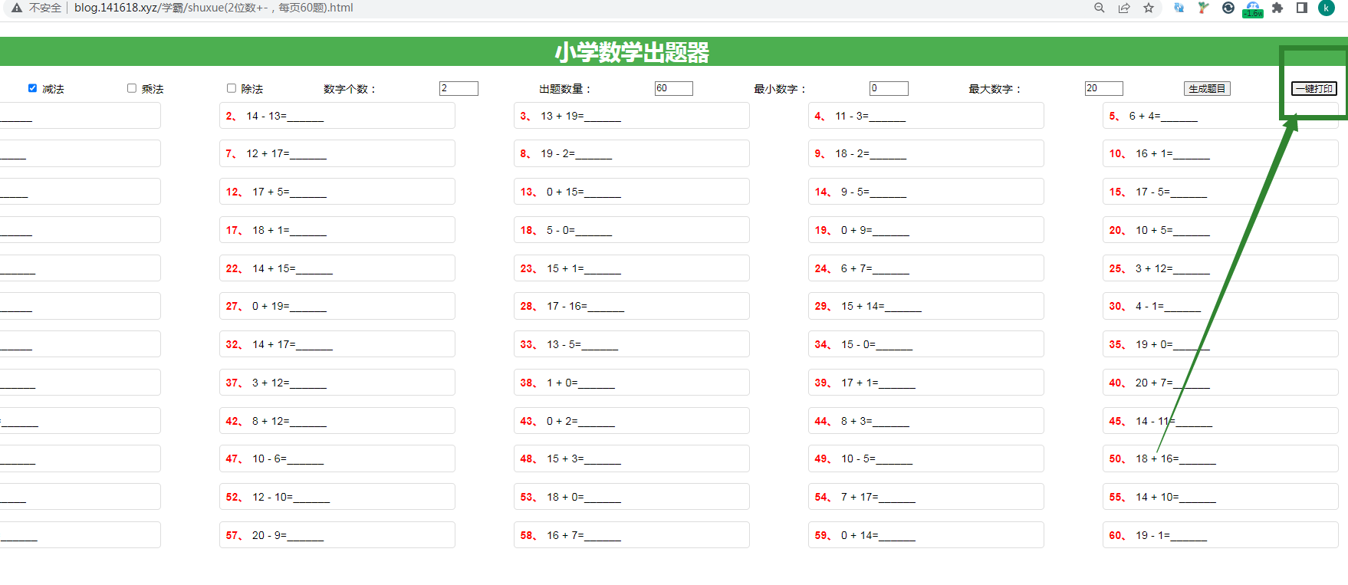Click question 3 '13 + 19='
Image resolution: width=1348 pixels, height=585 pixels.
pos(631,116)
